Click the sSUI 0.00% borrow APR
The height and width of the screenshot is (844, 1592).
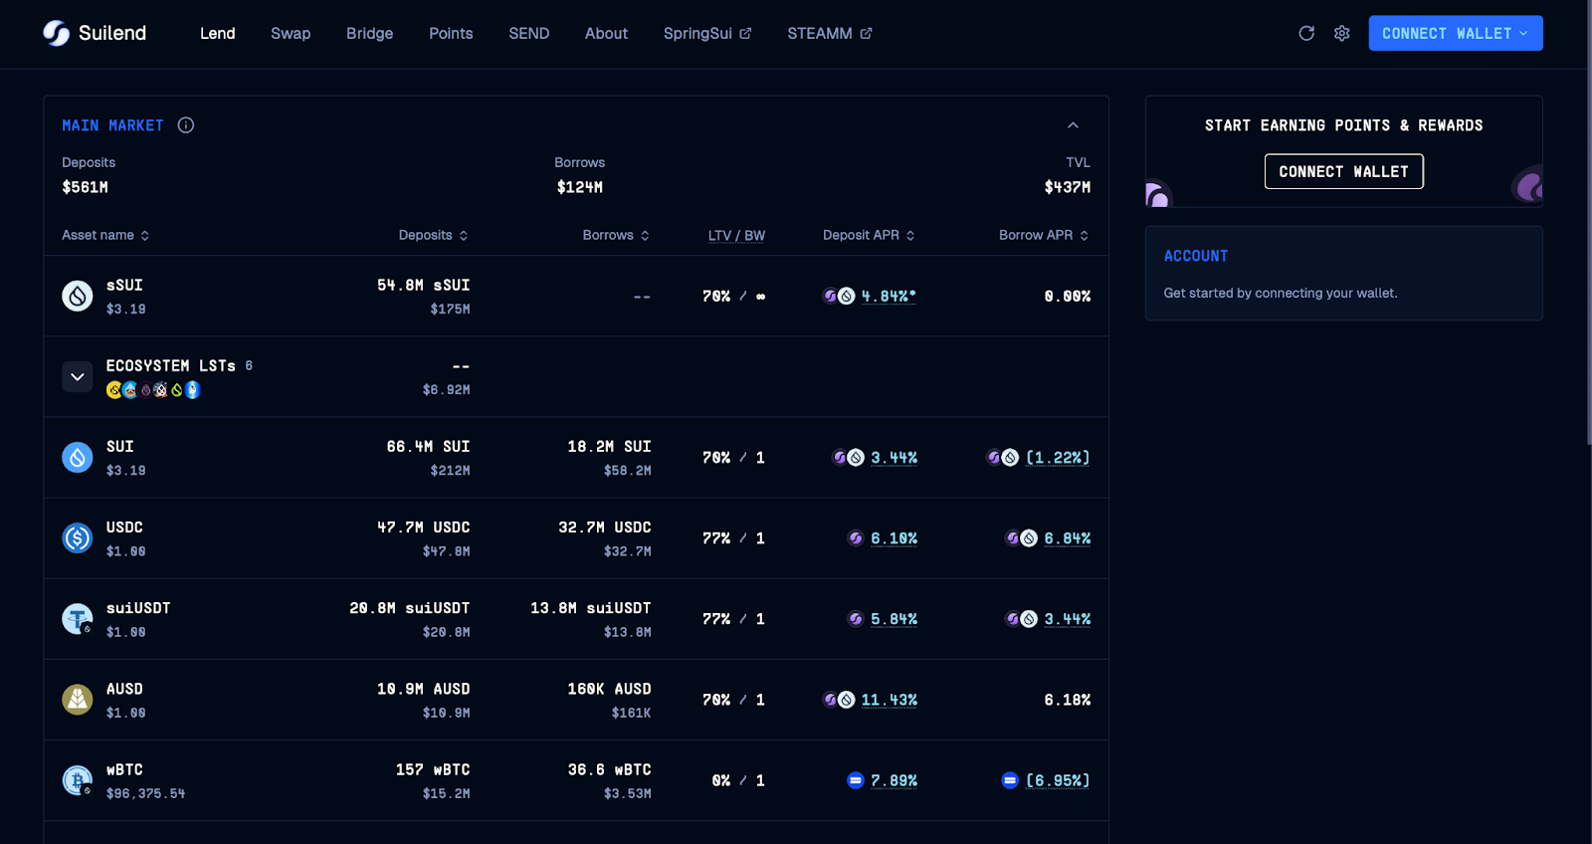[x=1068, y=296]
